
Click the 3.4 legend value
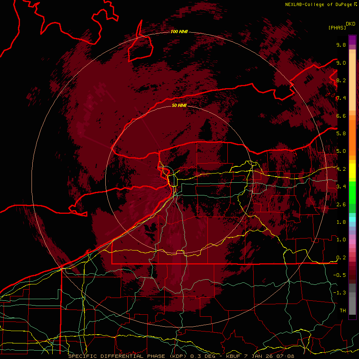pyautogui.click(x=341, y=187)
